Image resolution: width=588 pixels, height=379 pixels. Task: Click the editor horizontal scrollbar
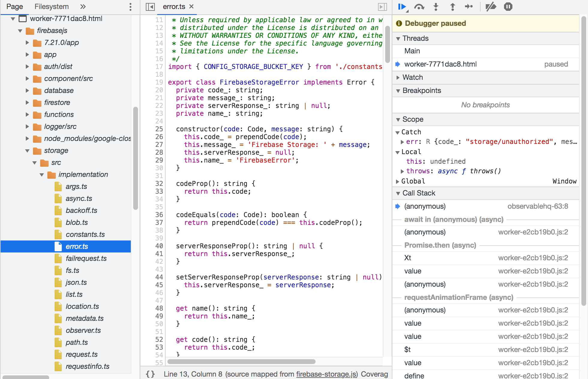click(241, 362)
